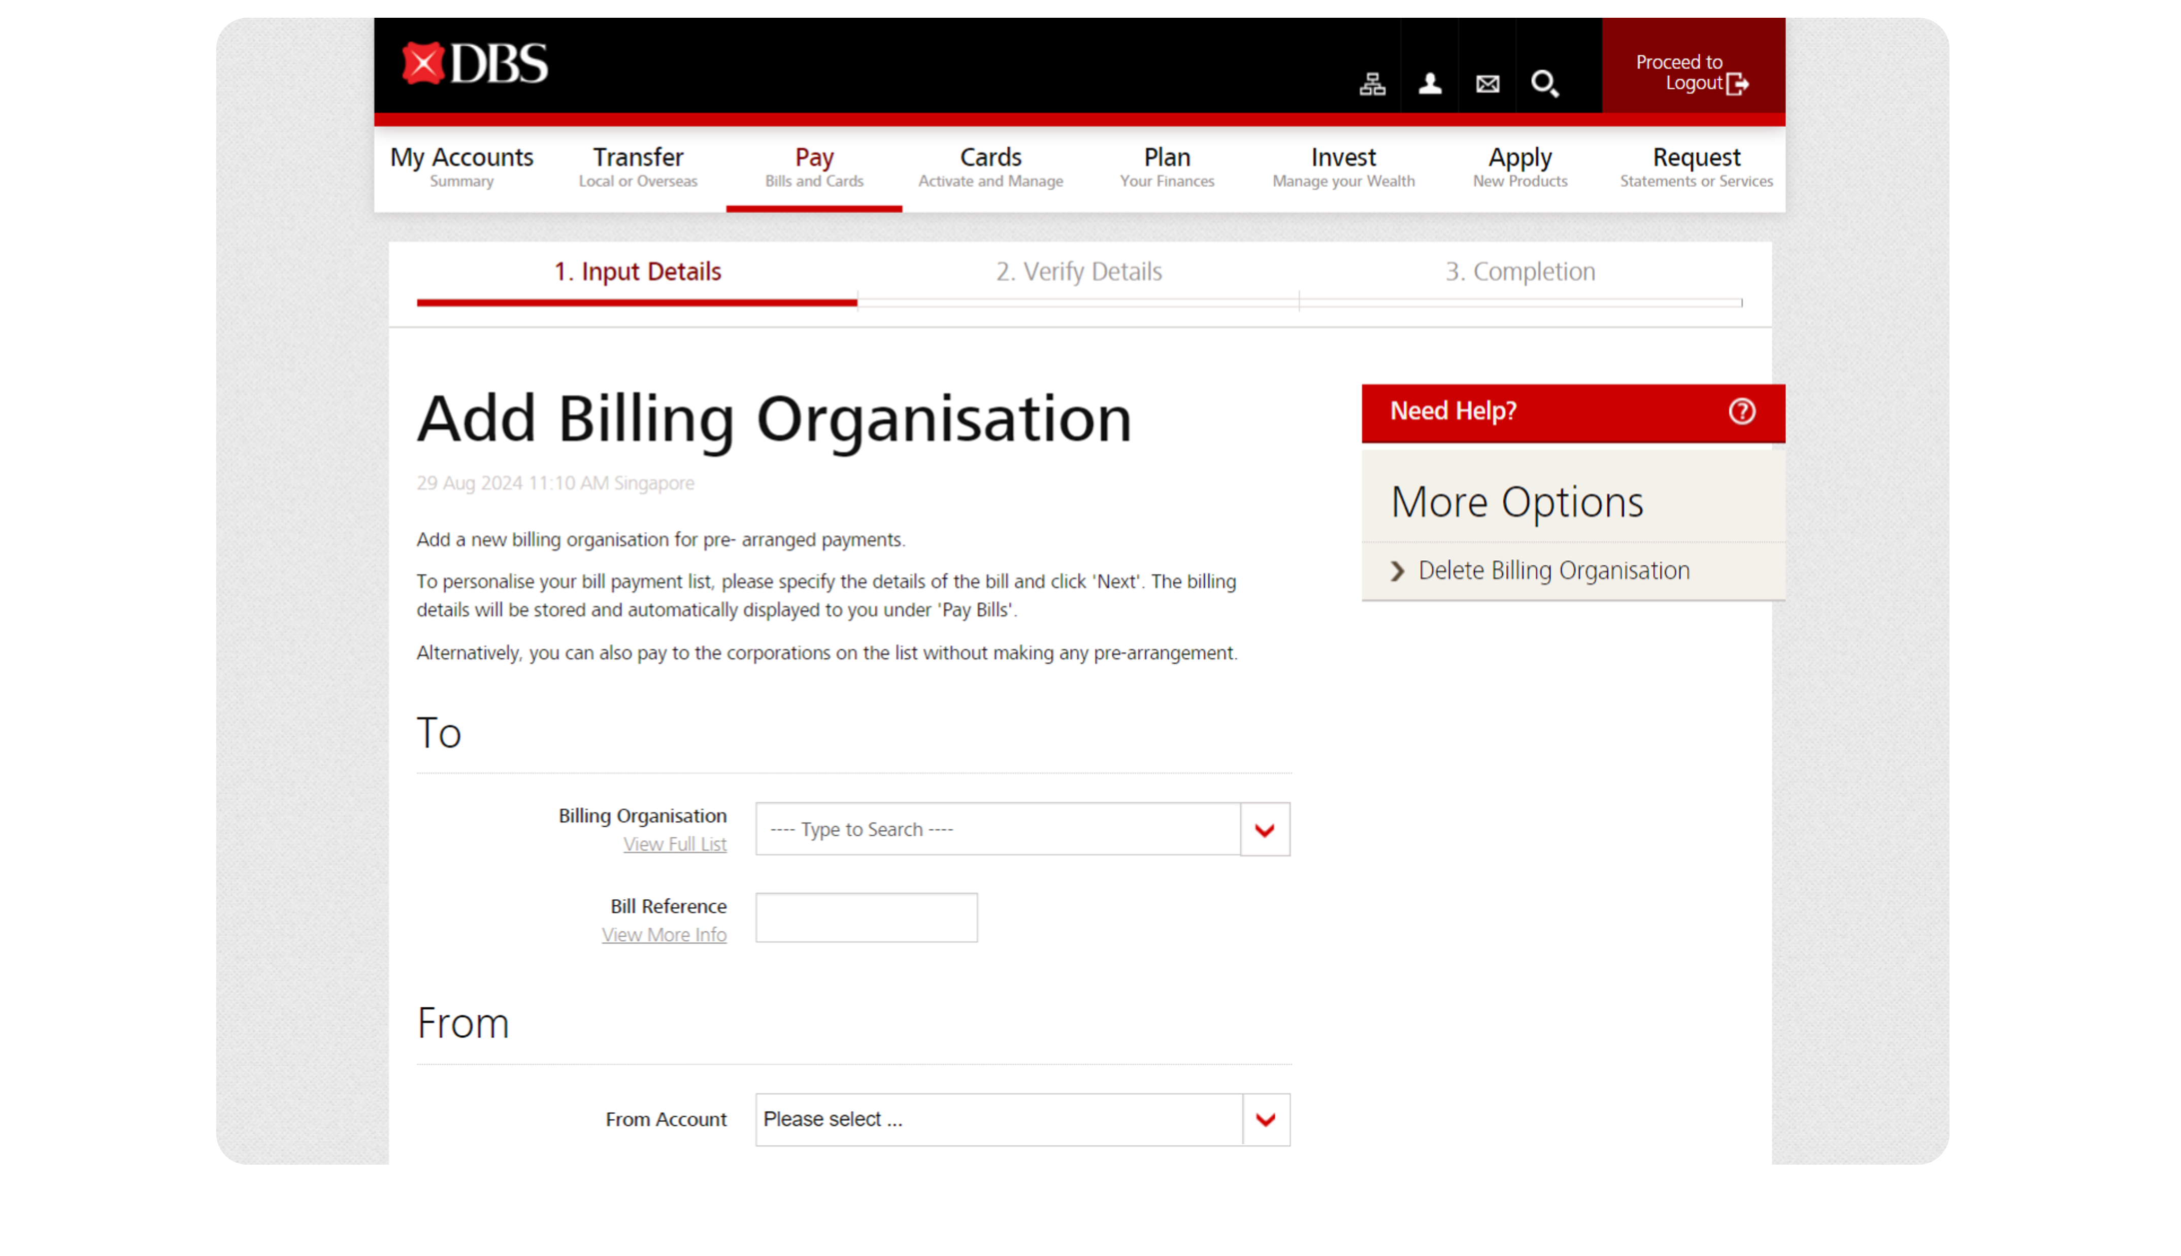The height and width of the screenshot is (1256, 2181).
Task: Open the sitemap icon in header
Action: coord(1372,84)
